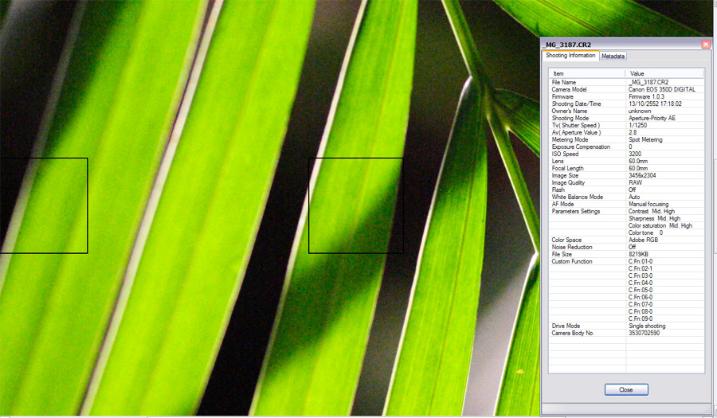
Task: Select the Shooting Information tab
Action: coord(570,56)
